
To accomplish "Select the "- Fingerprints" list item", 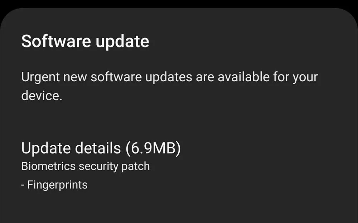I will point(54,185).
